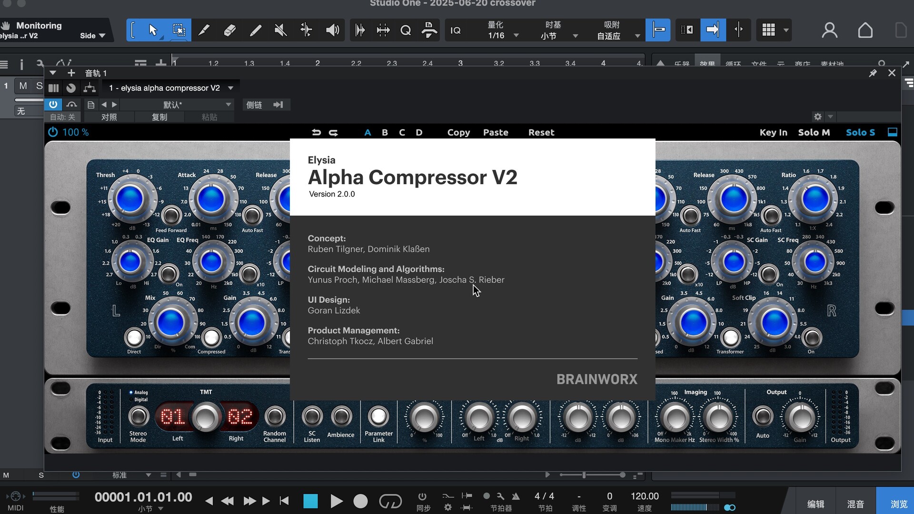
Task: Select the Mute tool
Action: 280,30
